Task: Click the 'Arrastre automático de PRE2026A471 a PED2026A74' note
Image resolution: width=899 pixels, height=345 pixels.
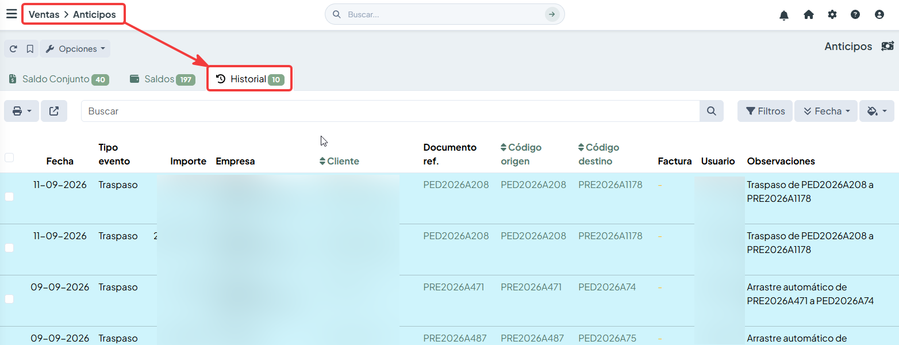Action: [x=810, y=294]
